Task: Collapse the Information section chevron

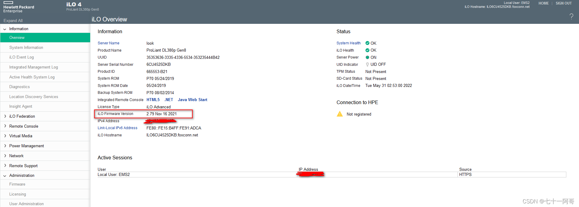Action: point(5,29)
